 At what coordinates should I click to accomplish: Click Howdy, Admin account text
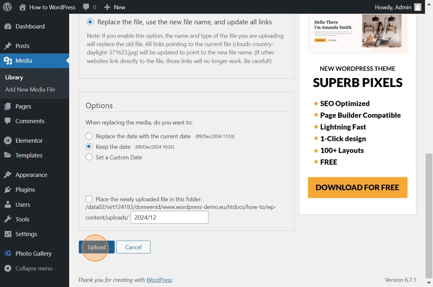coord(393,7)
